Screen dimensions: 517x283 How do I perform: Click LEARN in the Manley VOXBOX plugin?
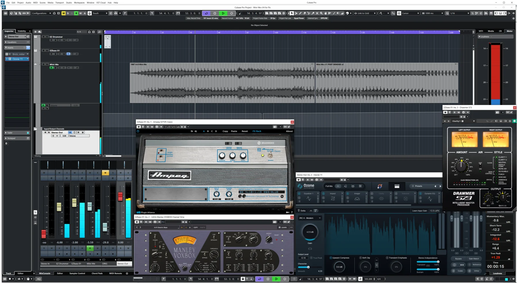[x=283, y=227]
